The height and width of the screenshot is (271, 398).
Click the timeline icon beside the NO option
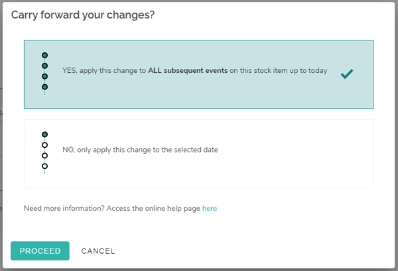coord(45,150)
